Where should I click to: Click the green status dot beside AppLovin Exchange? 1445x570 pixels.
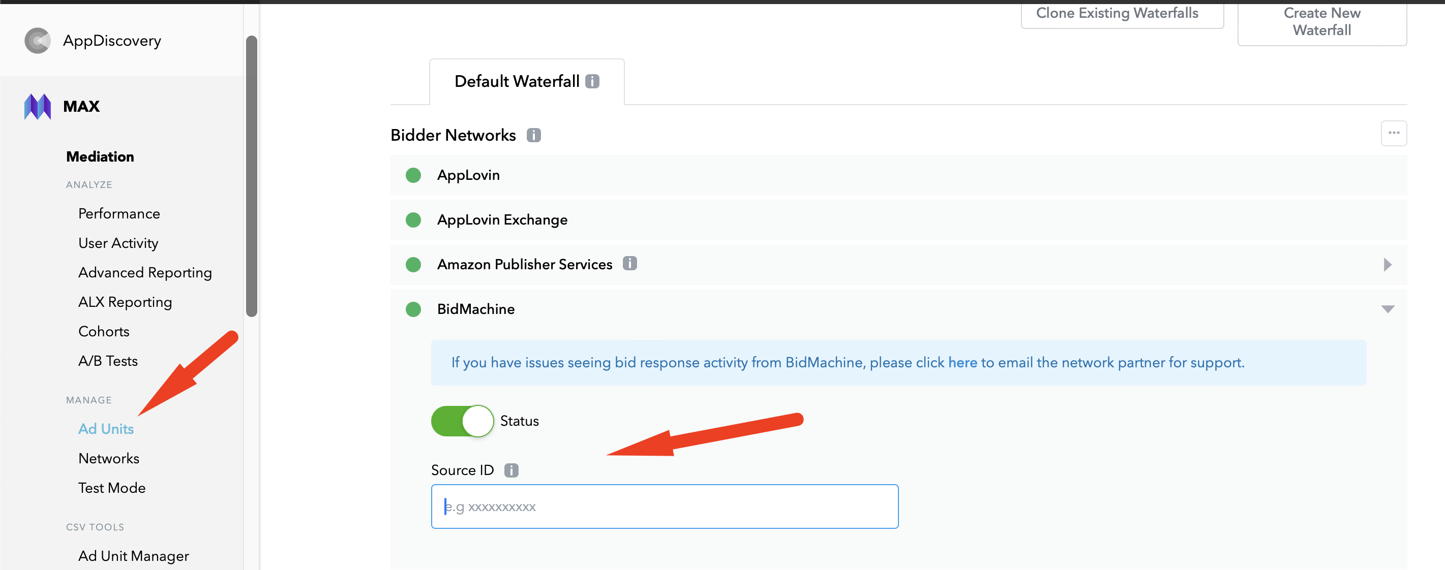tap(413, 219)
